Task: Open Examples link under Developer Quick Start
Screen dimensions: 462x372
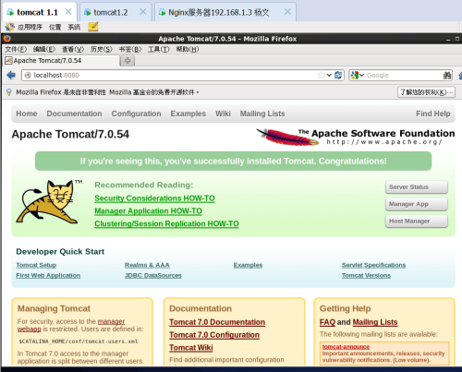Action: pyautogui.click(x=248, y=265)
